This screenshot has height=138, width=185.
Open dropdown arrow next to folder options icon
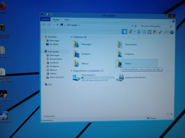click(x=135, y=32)
